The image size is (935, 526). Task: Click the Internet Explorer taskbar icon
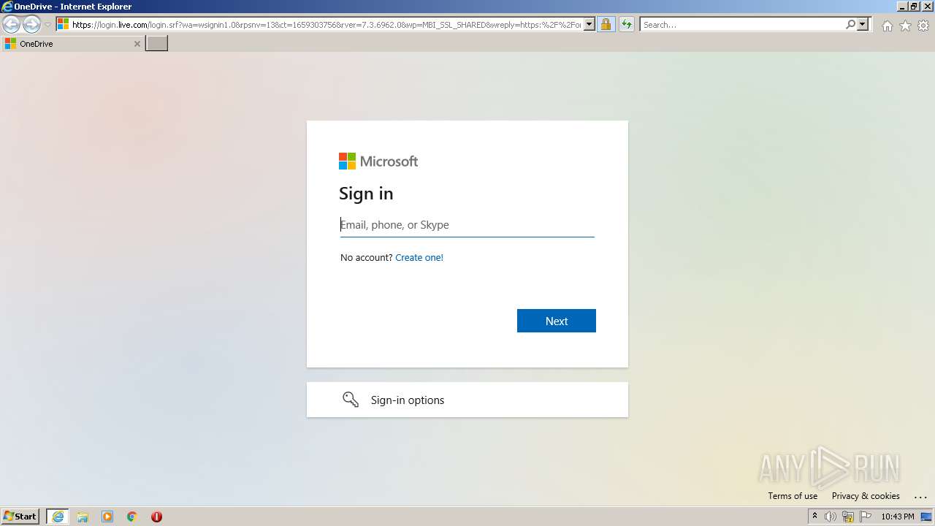tap(58, 517)
